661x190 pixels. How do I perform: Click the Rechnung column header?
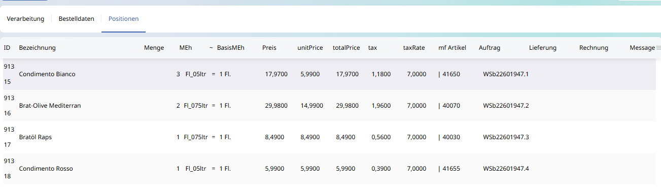tap(594, 48)
